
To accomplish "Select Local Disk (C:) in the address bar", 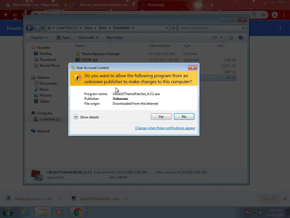I will pyautogui.click(x=67, y=28).
